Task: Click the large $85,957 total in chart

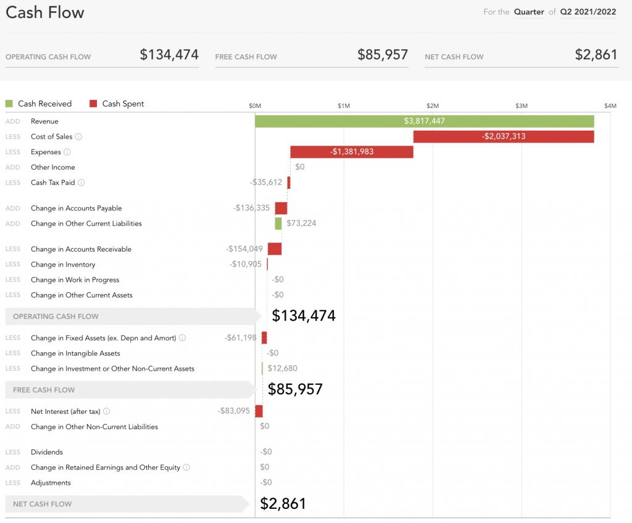Action: tap(295, 389)
